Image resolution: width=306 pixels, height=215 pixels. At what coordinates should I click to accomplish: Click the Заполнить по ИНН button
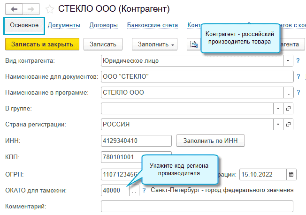pos(210,141)
